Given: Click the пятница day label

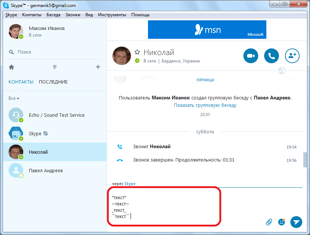Looking at the screenshot, I should tap(205, 80).
